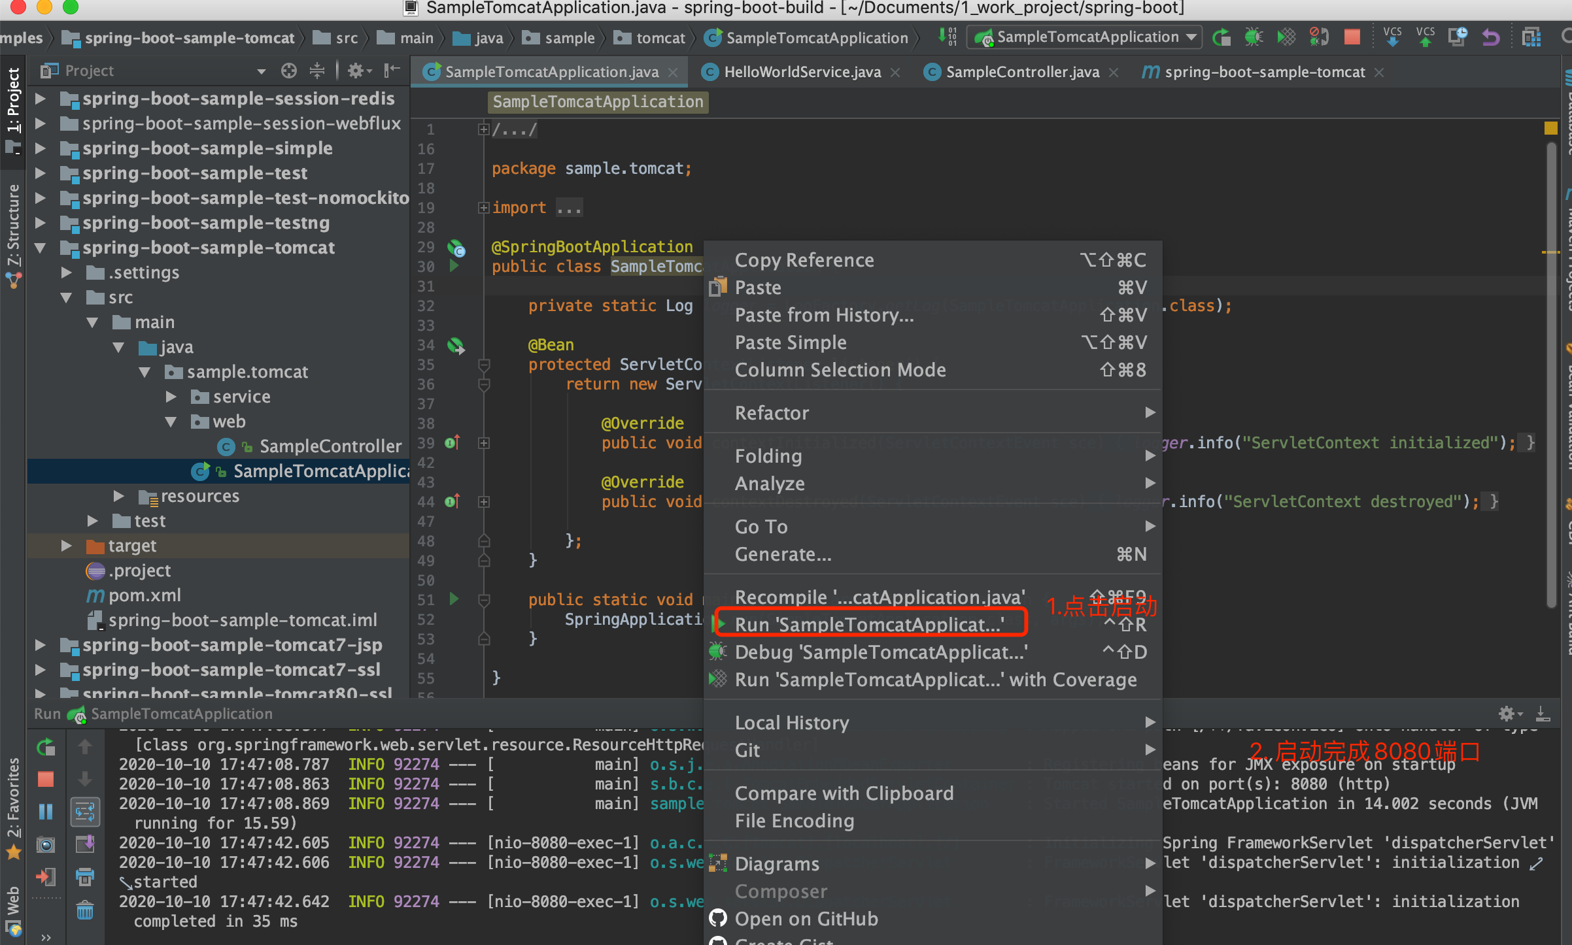
Task: Open Project Structure icon in top toolbar
Action: point(1531,37)
